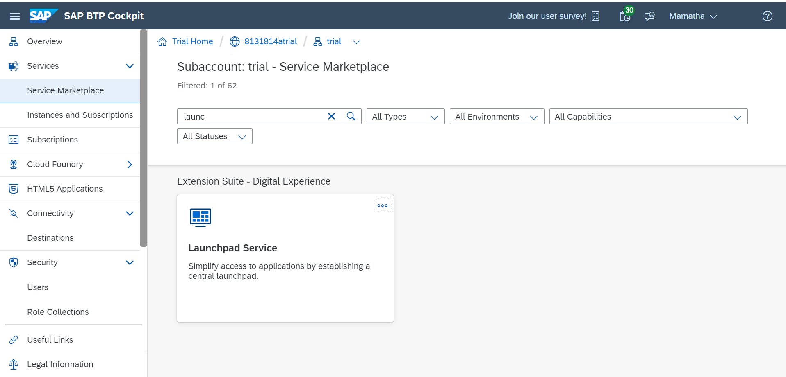The width and height of the screenshot is (786, 377).
Task: Click the Overview sidebar icon
Action: tap(14, 41)
